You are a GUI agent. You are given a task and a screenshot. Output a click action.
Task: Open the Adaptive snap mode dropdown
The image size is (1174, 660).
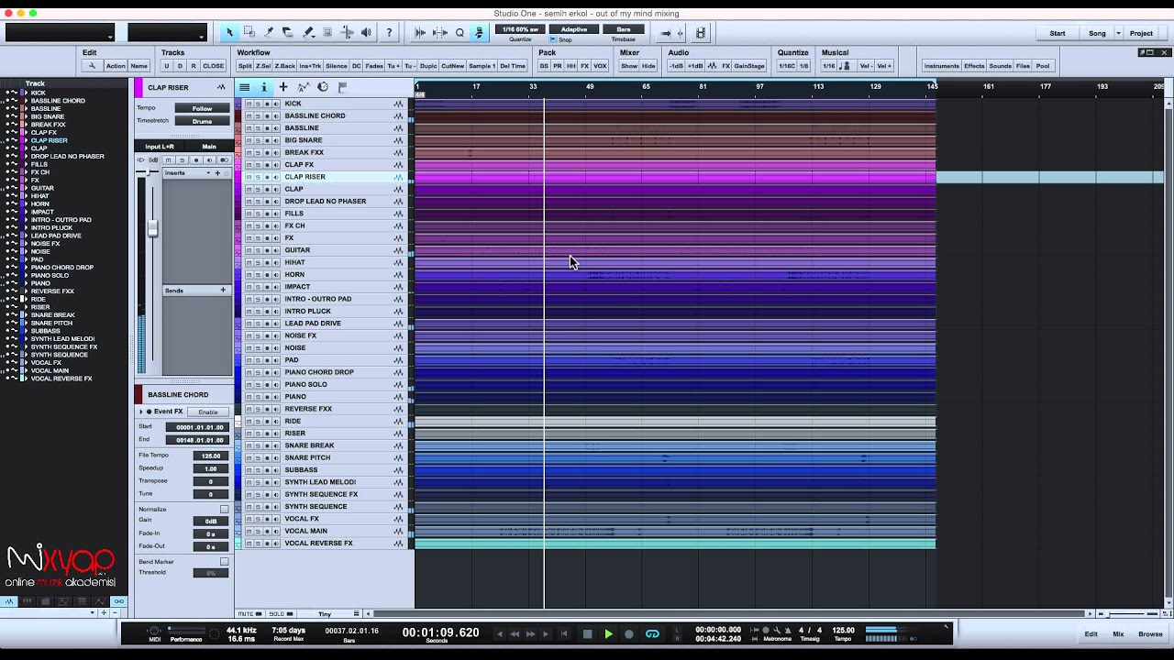click(x=574, y=29)
